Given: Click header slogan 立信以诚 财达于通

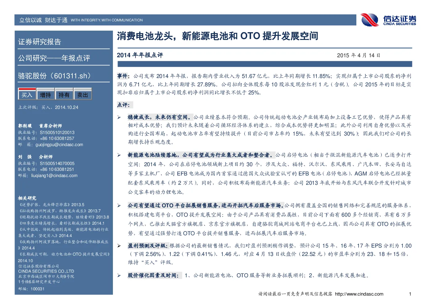Looking at the screenshot, I should pos(43,20).
